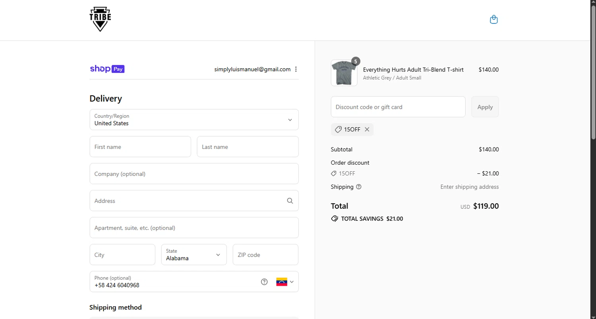The image size is (596, 319).
Task: Click the T-shirt product thumbnail
Action: coord(344,73)
